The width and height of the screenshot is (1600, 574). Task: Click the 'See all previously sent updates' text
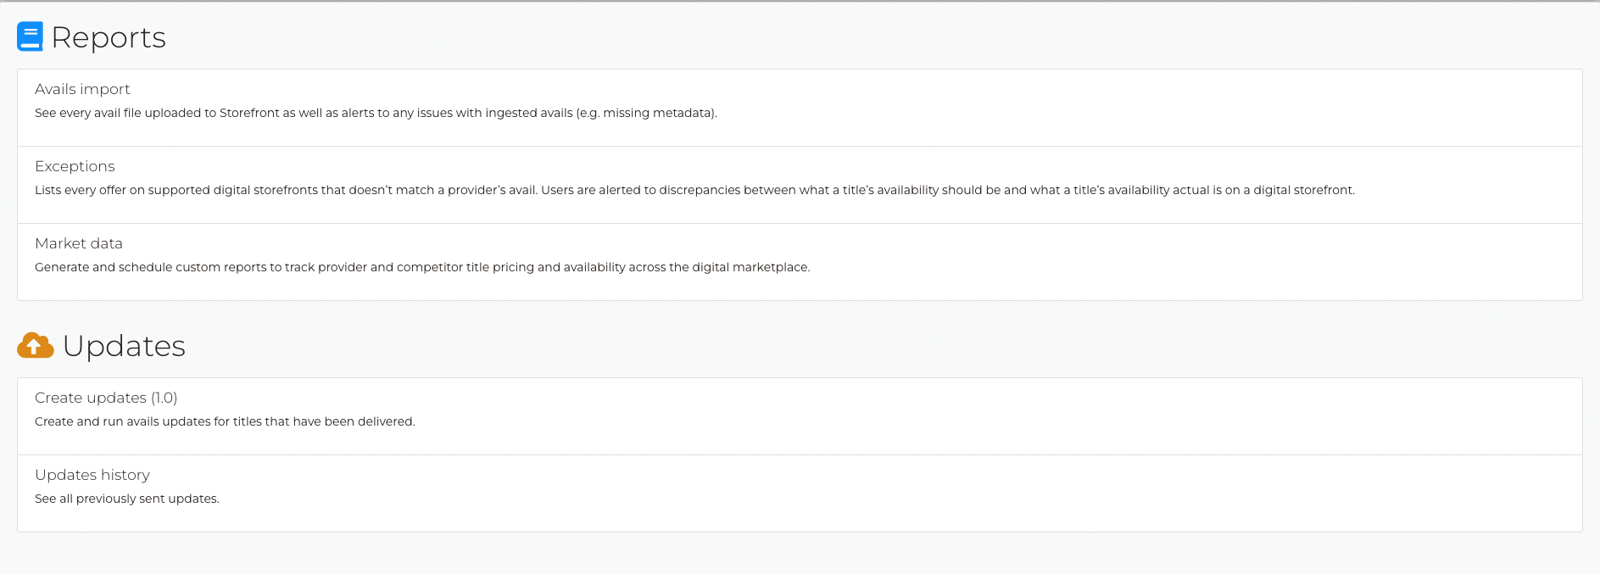coord(126,499)
